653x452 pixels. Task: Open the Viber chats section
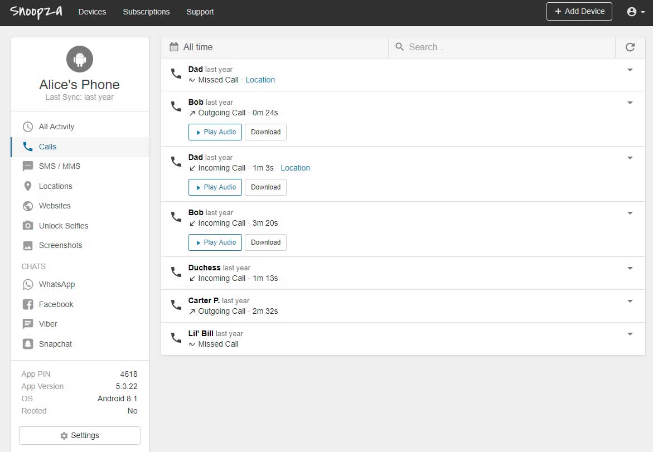point(48,324)
